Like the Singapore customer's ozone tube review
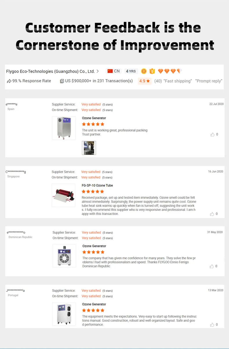Viewport: 229px width, 349px height. (x=212, y=214)
